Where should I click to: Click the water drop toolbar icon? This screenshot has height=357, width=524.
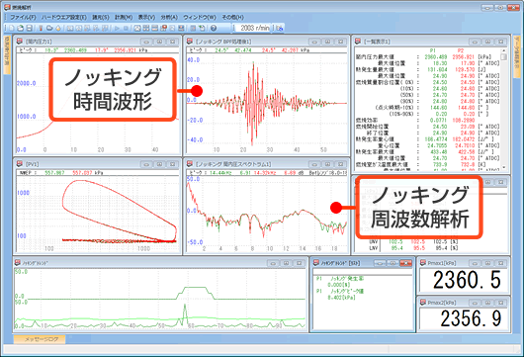click(58, 28)
